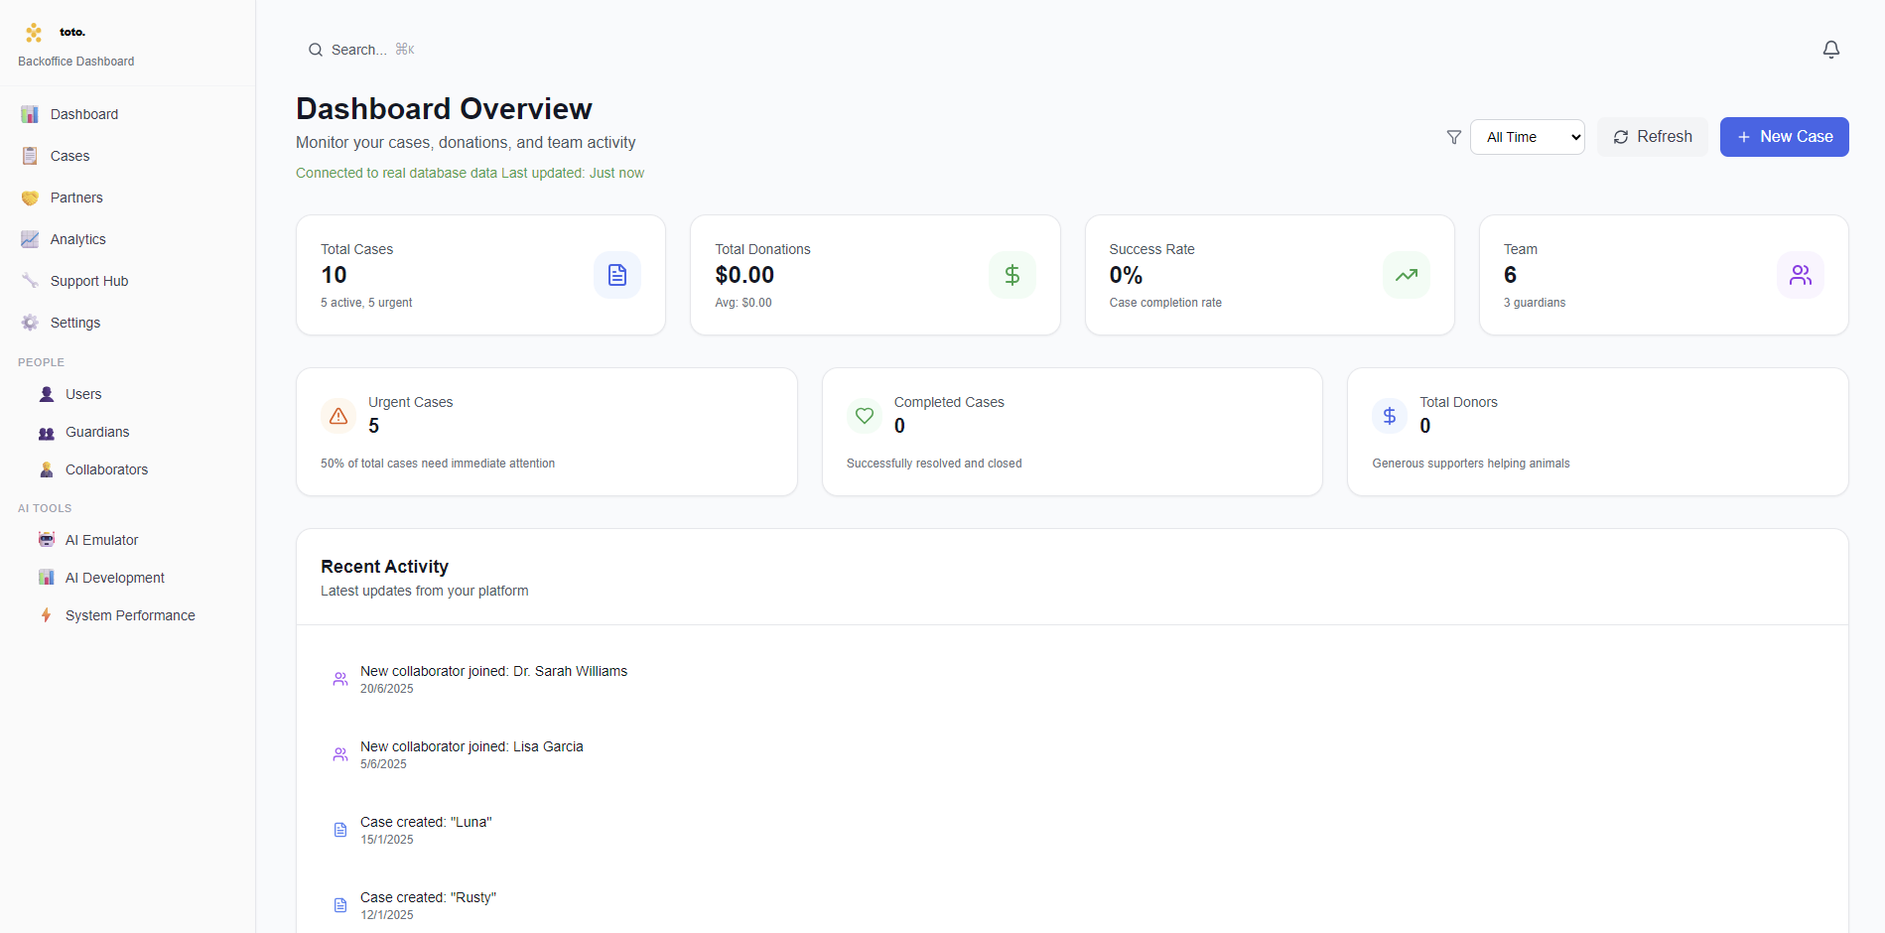1885x933 pixels.
Task: Click the AI Development chart icon
Action: coord(47,578)
